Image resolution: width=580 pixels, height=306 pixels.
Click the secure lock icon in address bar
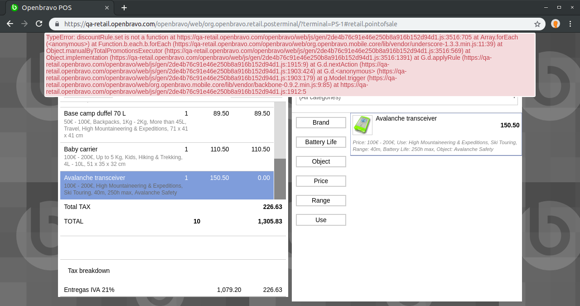point(57,24)
